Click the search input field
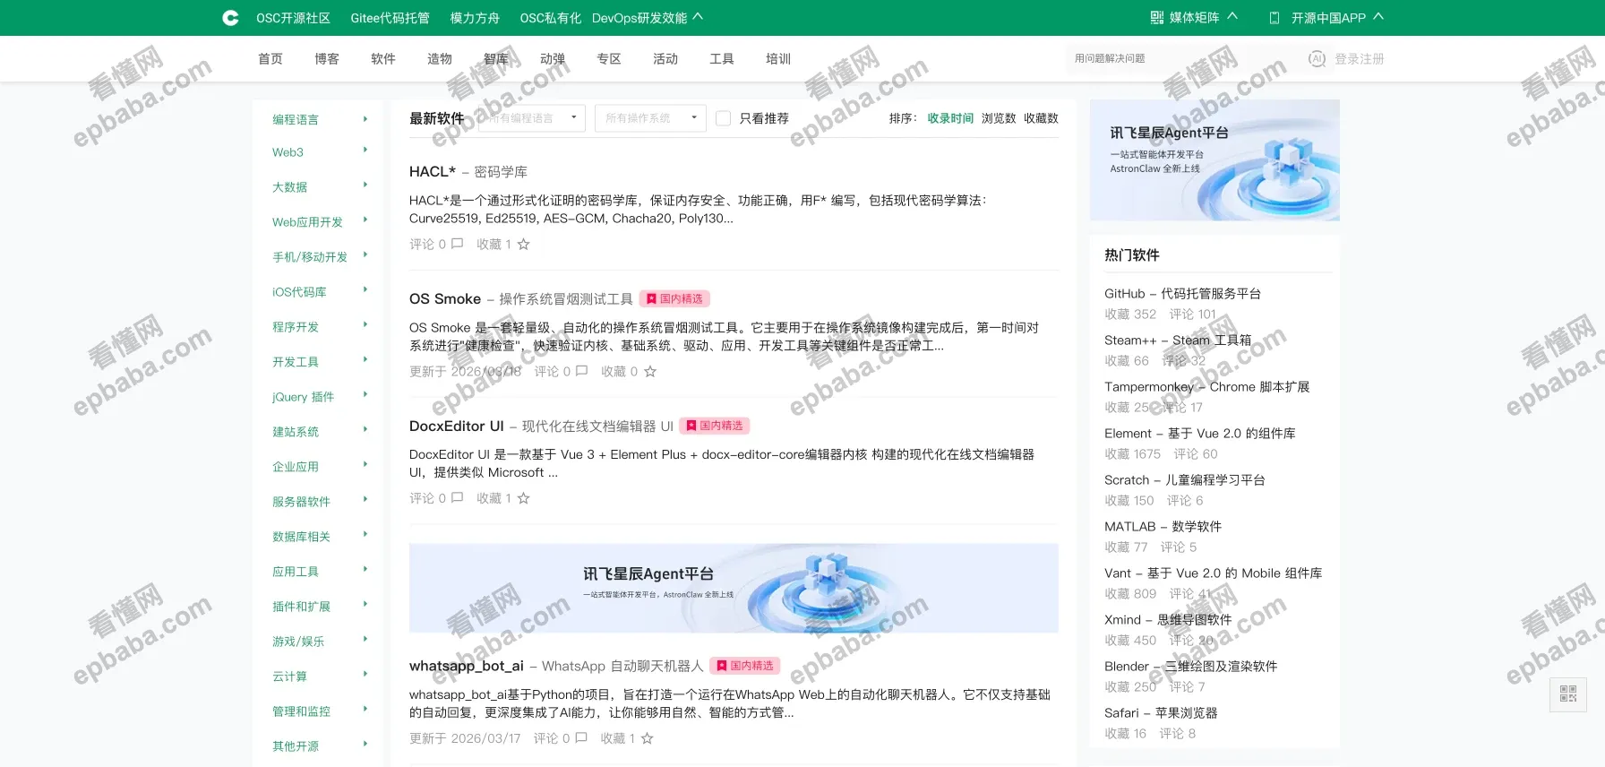This screenshot has height=767, width=1605. coord(1182,59)
